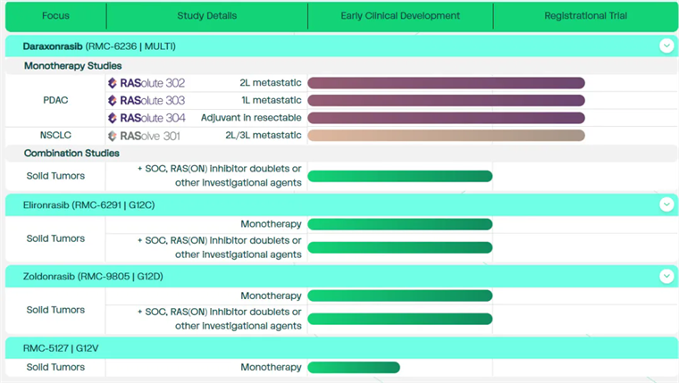
Task: Click the Monotherapy Studies subheading
Action: pos(73,65)
